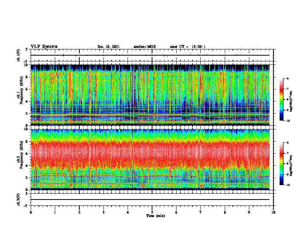Click the "start UT = 13:20: 1" text
The image size is (308, 238).
coord(188,47)
